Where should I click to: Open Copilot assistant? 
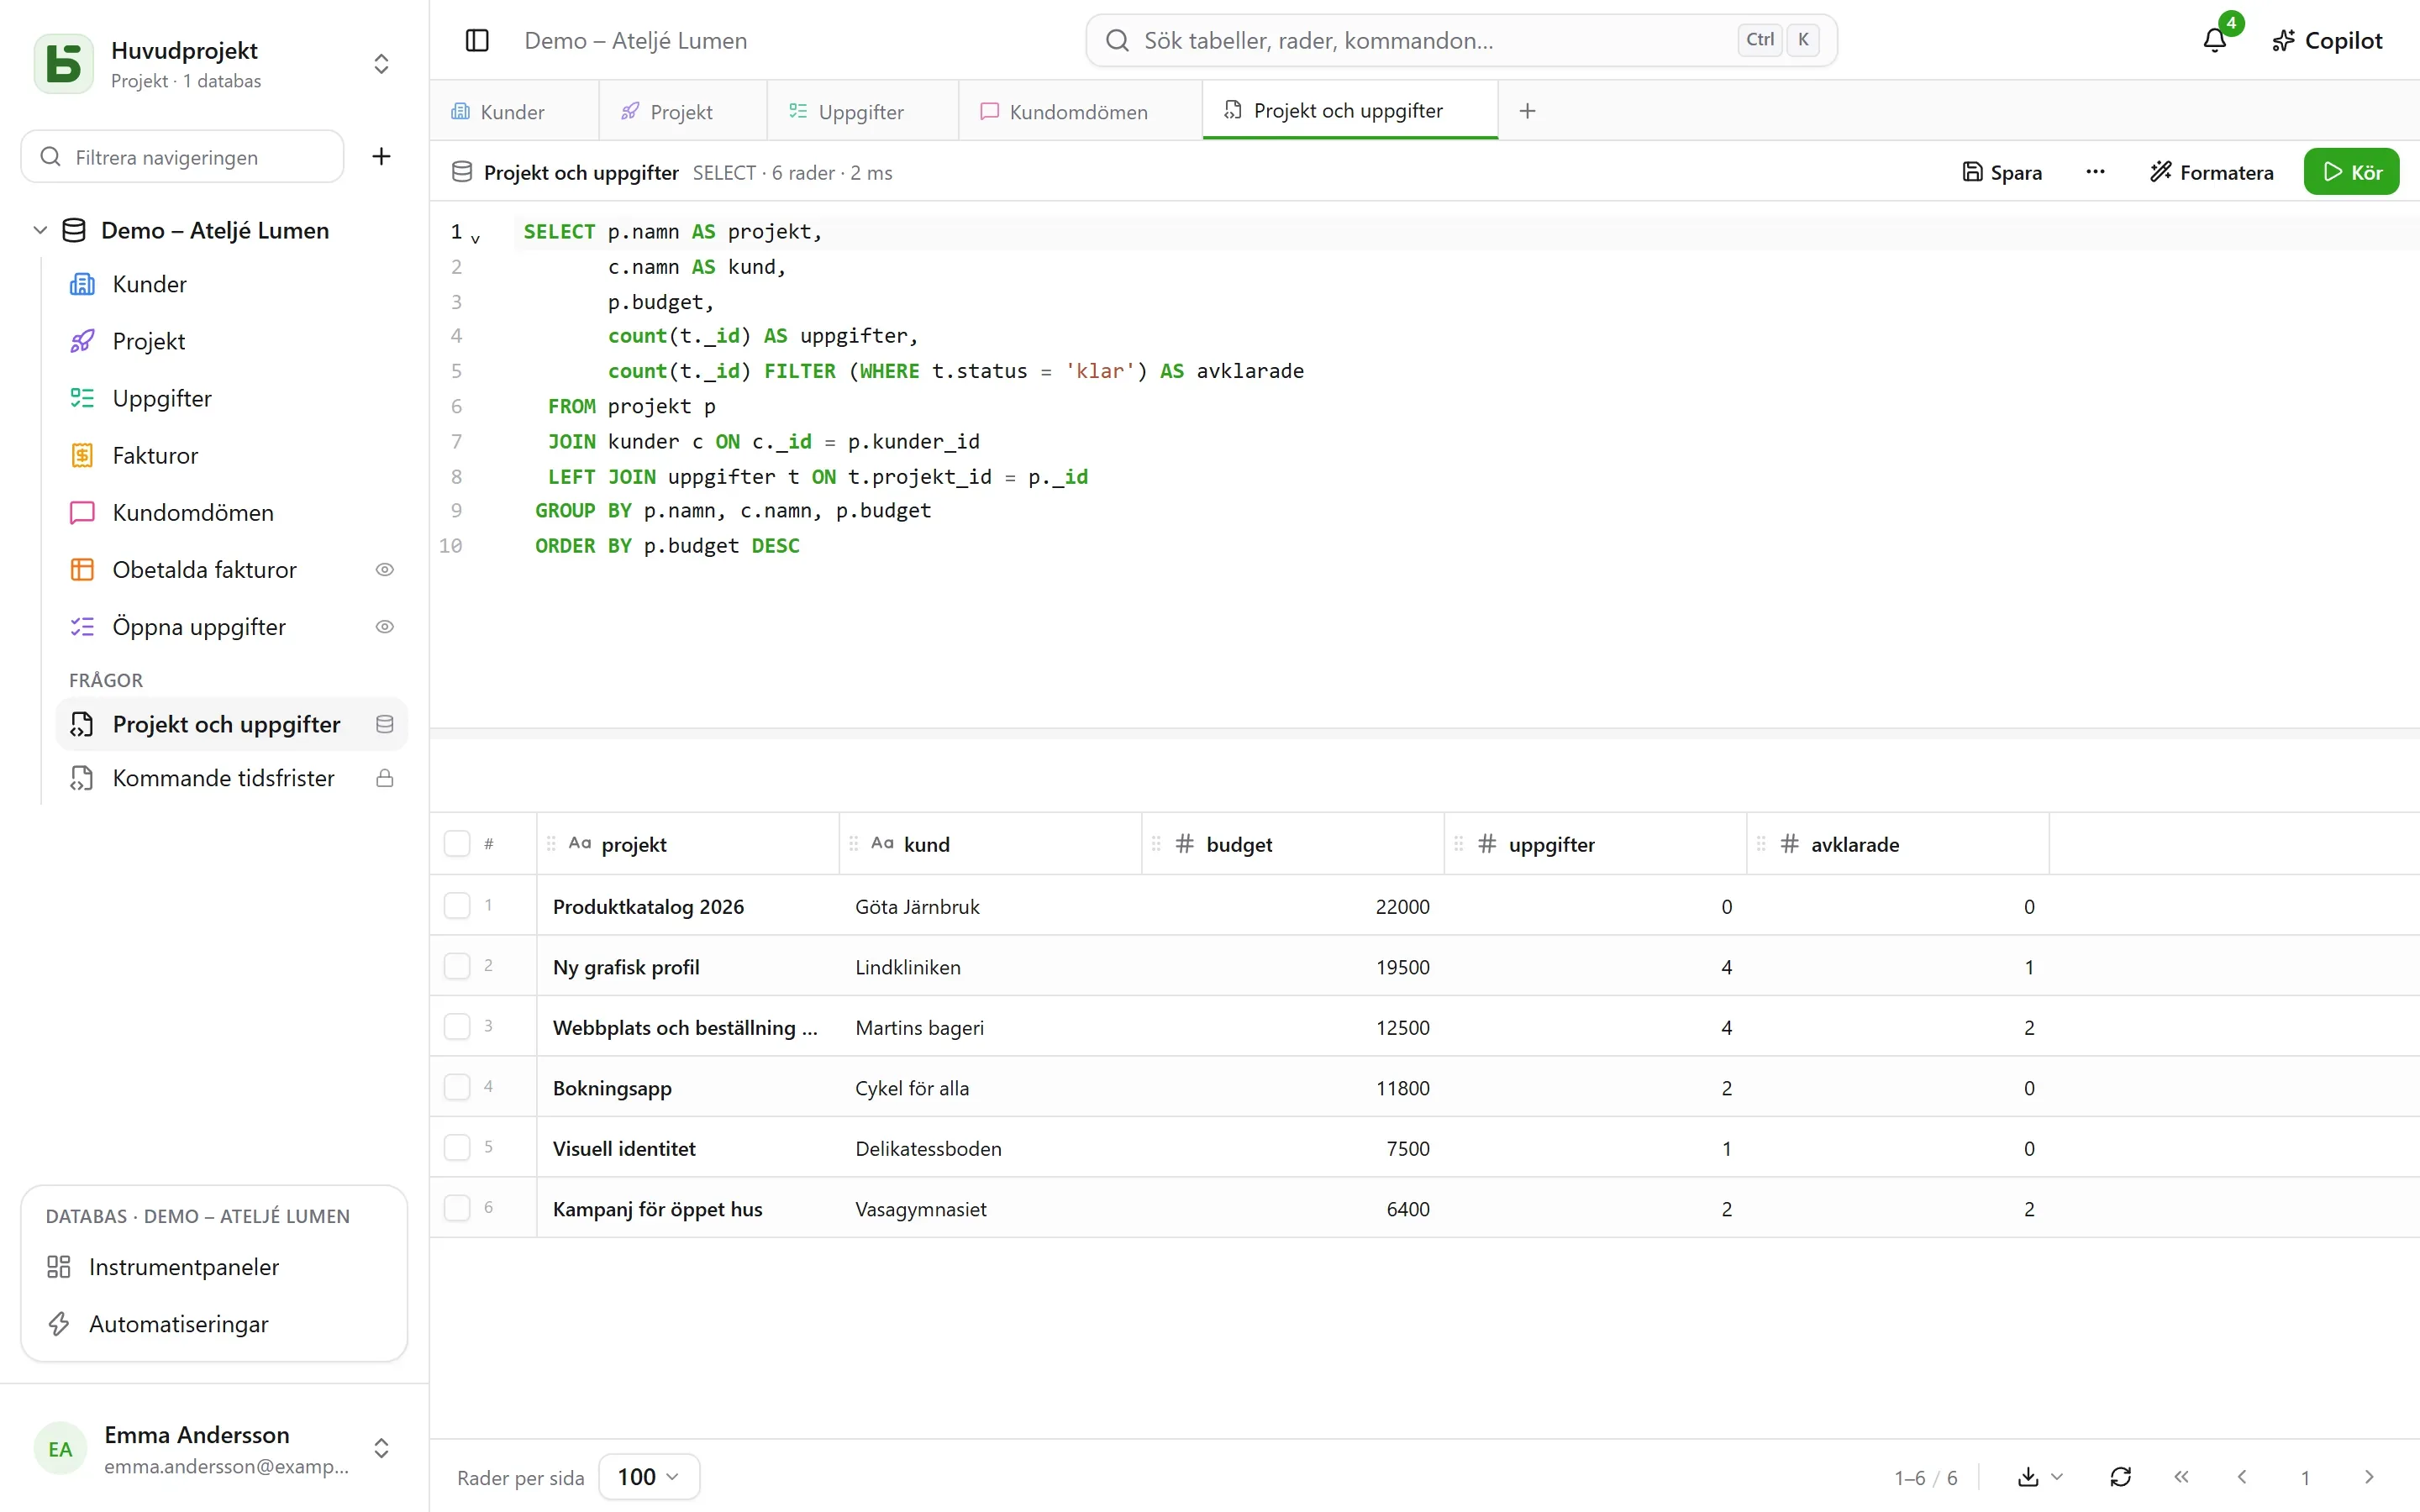click(2327, 41)
